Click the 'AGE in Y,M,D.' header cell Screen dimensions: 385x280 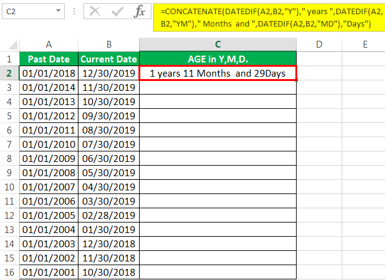[218, 59]
